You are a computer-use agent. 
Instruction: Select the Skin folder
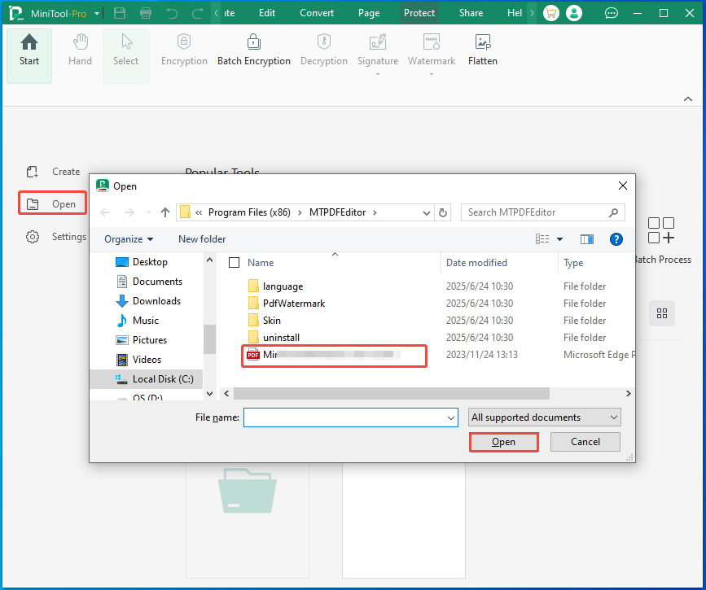pyautogui.click(x=271, y=321)
